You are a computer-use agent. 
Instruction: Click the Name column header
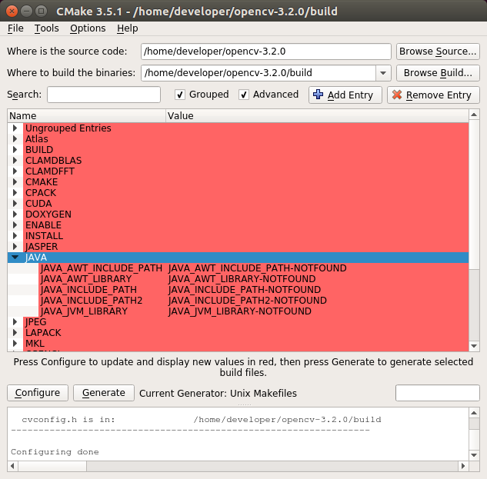coord(87,116)
